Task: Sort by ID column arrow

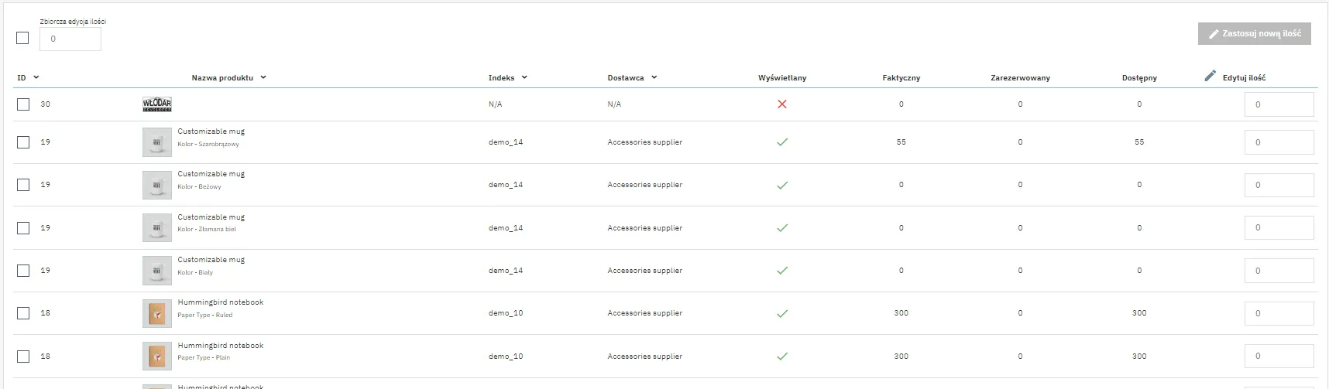Action: [36, 77]
